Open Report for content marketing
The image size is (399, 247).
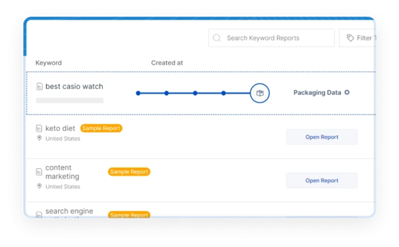[321, 181]
